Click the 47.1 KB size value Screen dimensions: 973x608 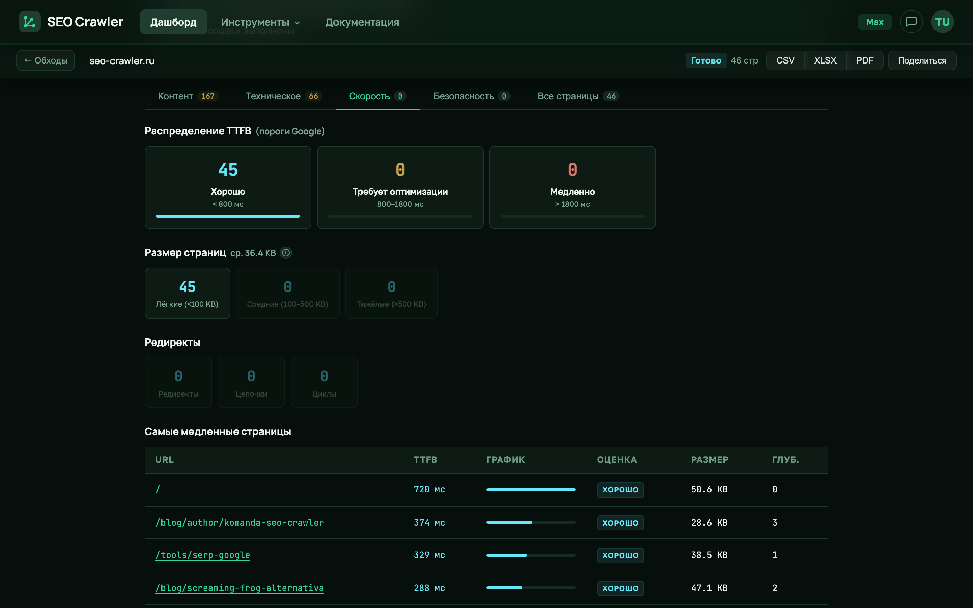pyautogui.click(x=709, y=588)
